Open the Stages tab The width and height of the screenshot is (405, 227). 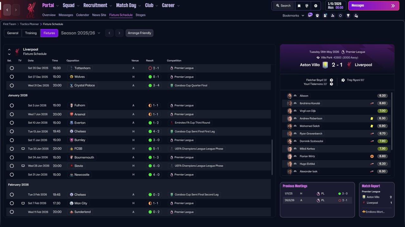[x=140, y=15]
